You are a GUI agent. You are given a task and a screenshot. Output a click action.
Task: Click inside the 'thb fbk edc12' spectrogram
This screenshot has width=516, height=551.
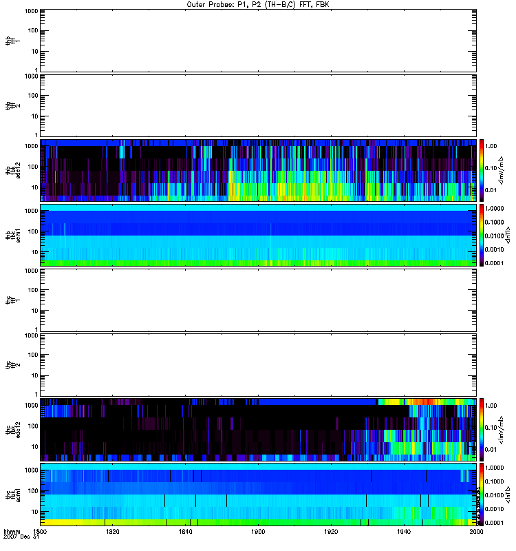(x=259, y=170)
